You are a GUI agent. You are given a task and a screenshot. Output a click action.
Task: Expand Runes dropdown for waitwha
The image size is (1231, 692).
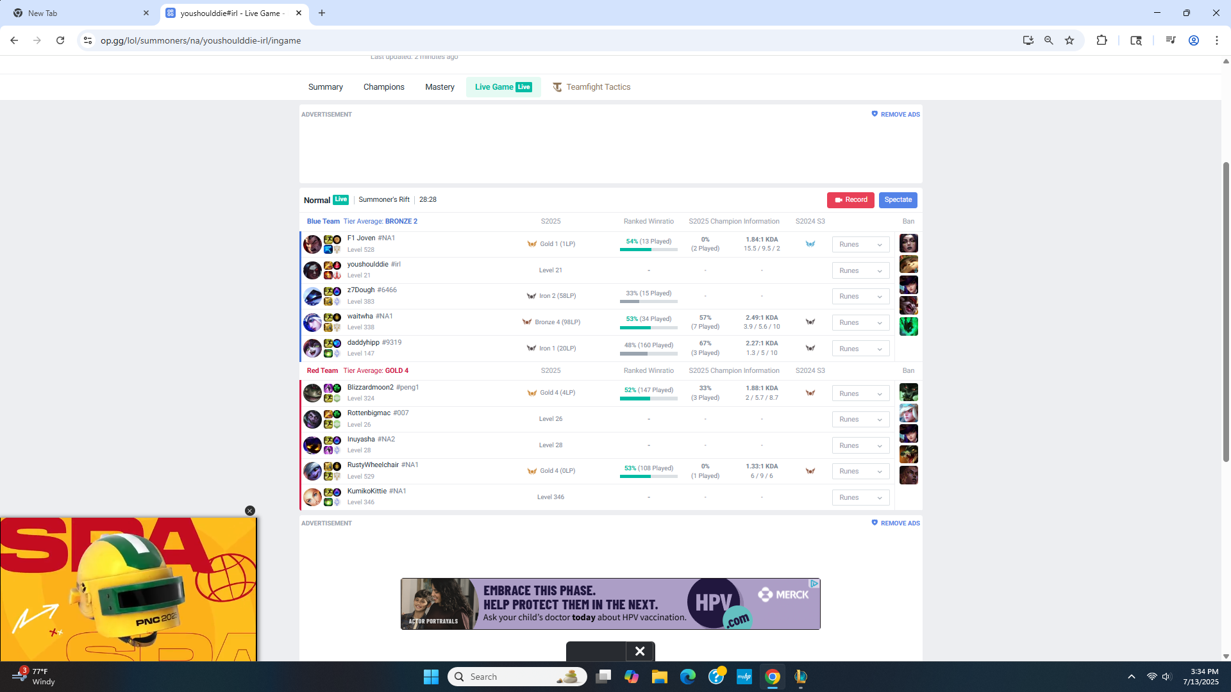(x=860, y=322)
